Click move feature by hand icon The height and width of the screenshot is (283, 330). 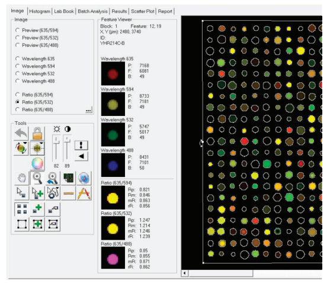[53, 209]
